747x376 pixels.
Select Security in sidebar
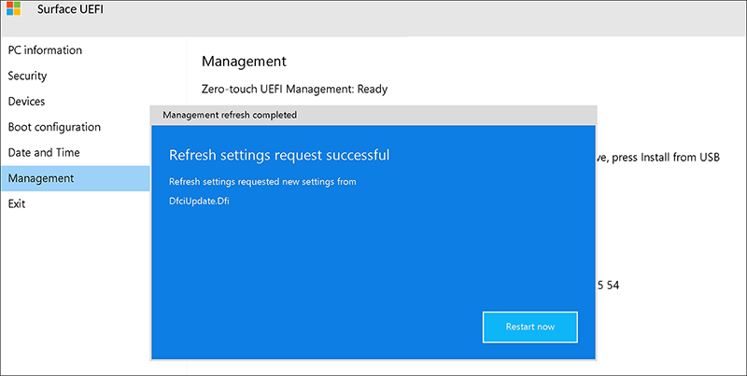(x=27, y=76)
